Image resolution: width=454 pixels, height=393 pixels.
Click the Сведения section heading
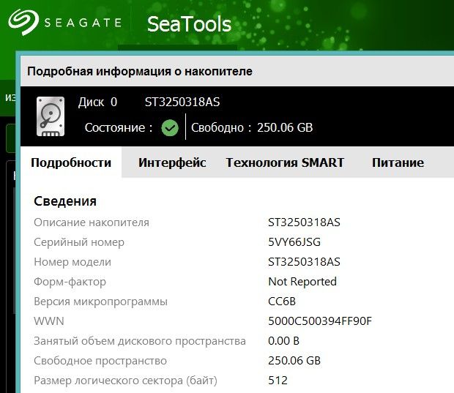pyautogui.click(x=65, y=201)
